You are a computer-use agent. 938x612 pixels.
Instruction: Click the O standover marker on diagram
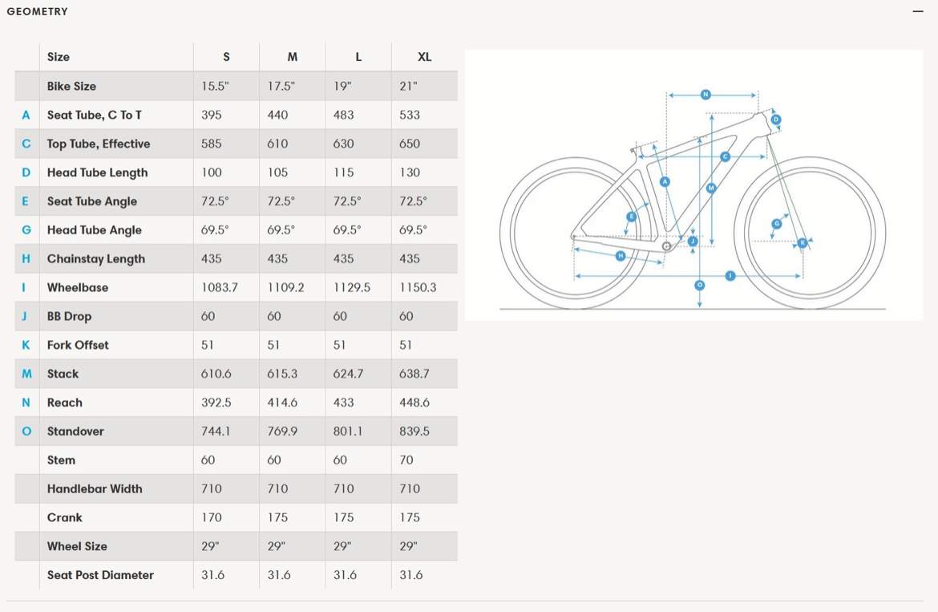(699, 286)
